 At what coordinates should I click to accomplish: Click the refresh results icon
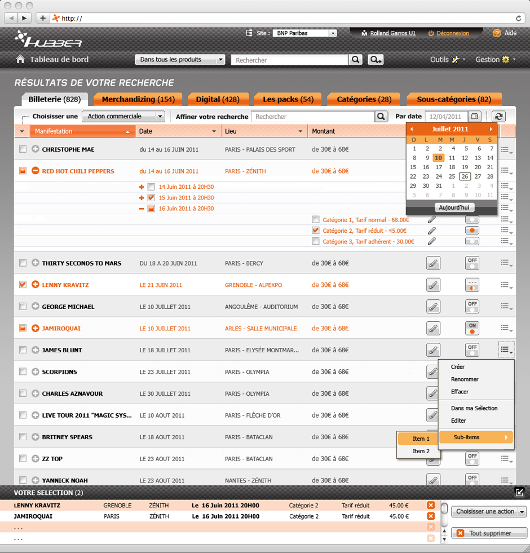click(498, 116)
